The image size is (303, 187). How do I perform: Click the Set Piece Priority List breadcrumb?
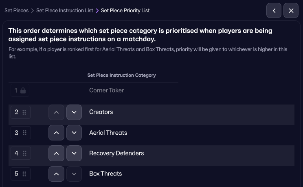(125, 11)
